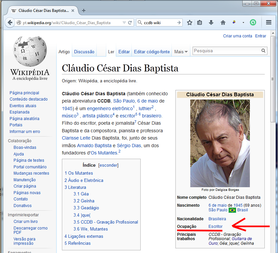Open the Firefox hamburger menu
Viewport: 278px width, 253px height.
coord(269,22)
